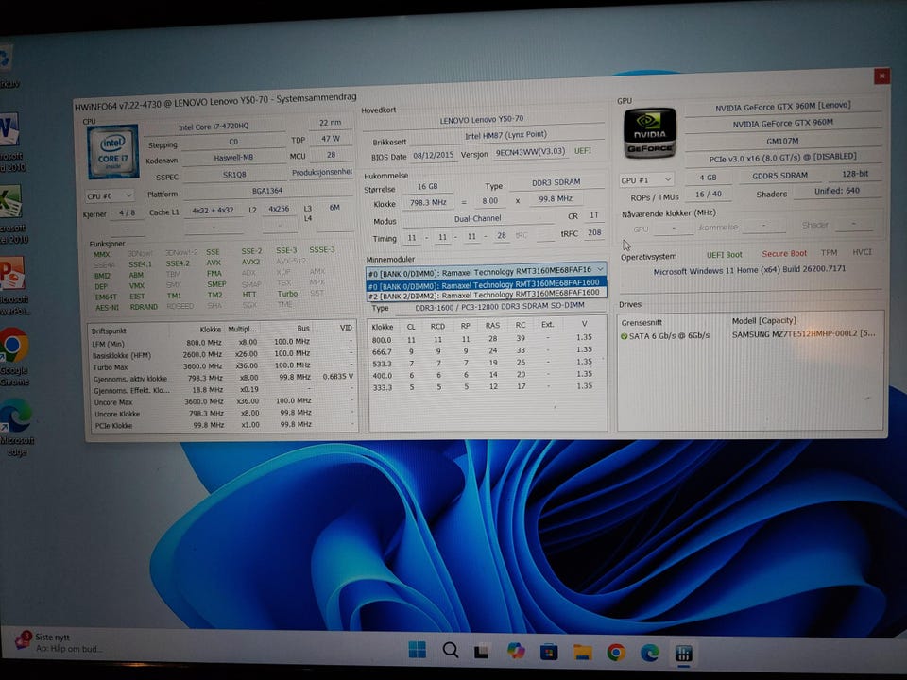The width and height of the screenshot is (907, 680).
Task: Click the GM107M GPU codename
Action: 782,141
